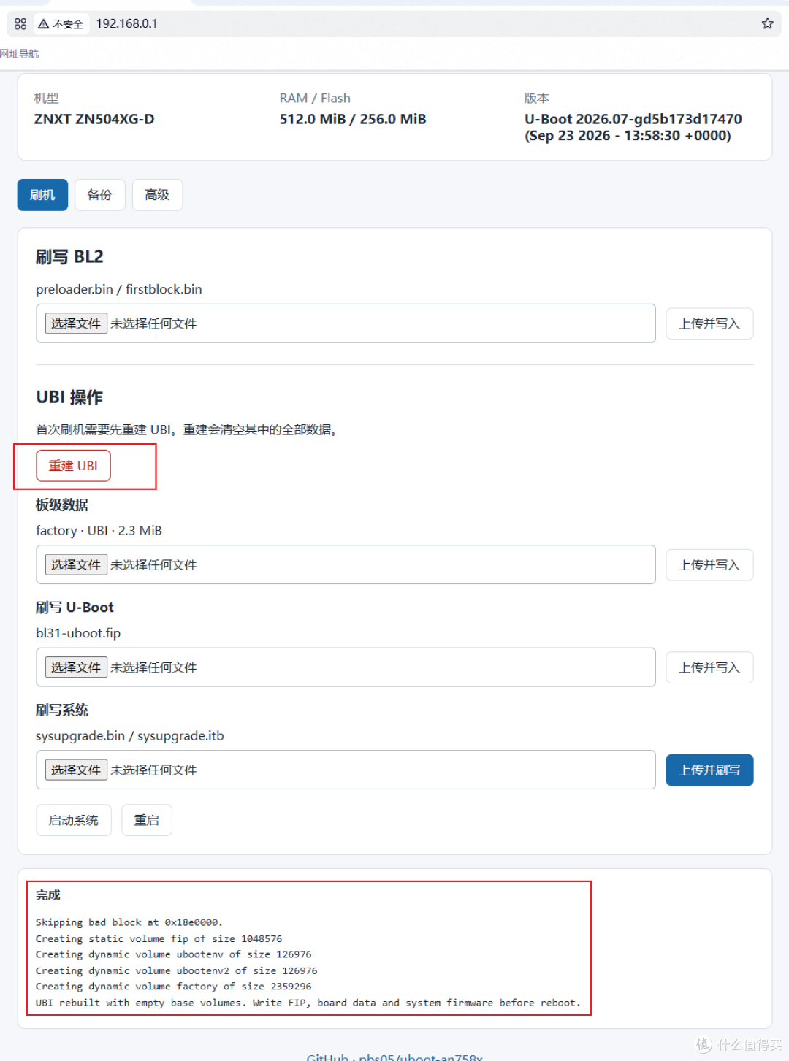Choose file for bl31-uboot.fip
The image size is (789, 1061).
pos(76,667)
